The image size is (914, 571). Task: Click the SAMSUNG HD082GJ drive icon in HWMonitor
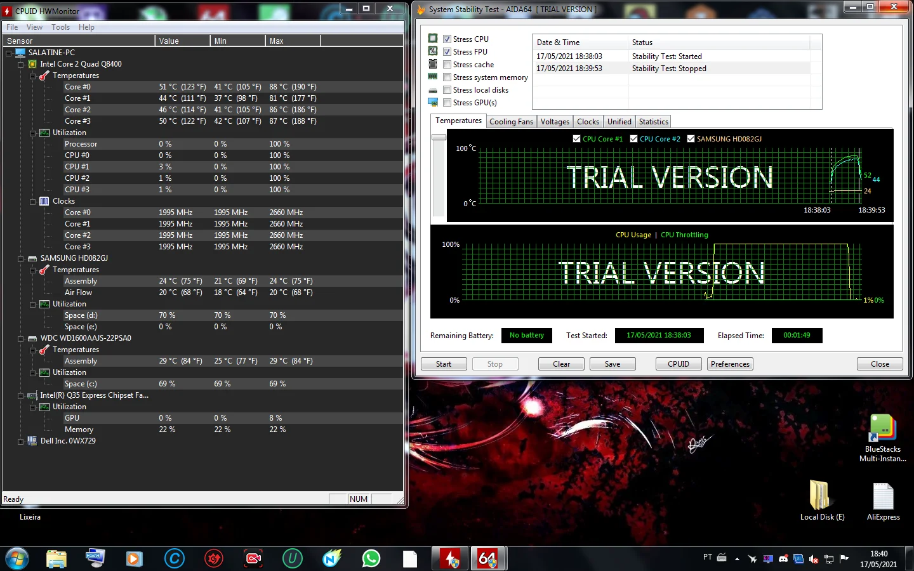click(x=32, y=258)
